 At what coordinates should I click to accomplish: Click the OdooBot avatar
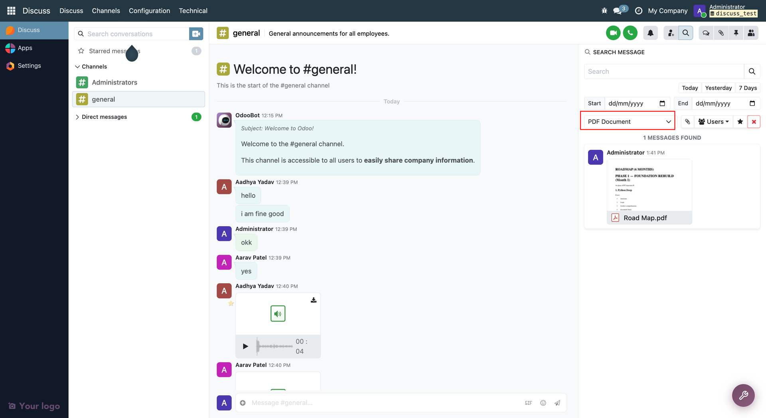tap(224, 120)
